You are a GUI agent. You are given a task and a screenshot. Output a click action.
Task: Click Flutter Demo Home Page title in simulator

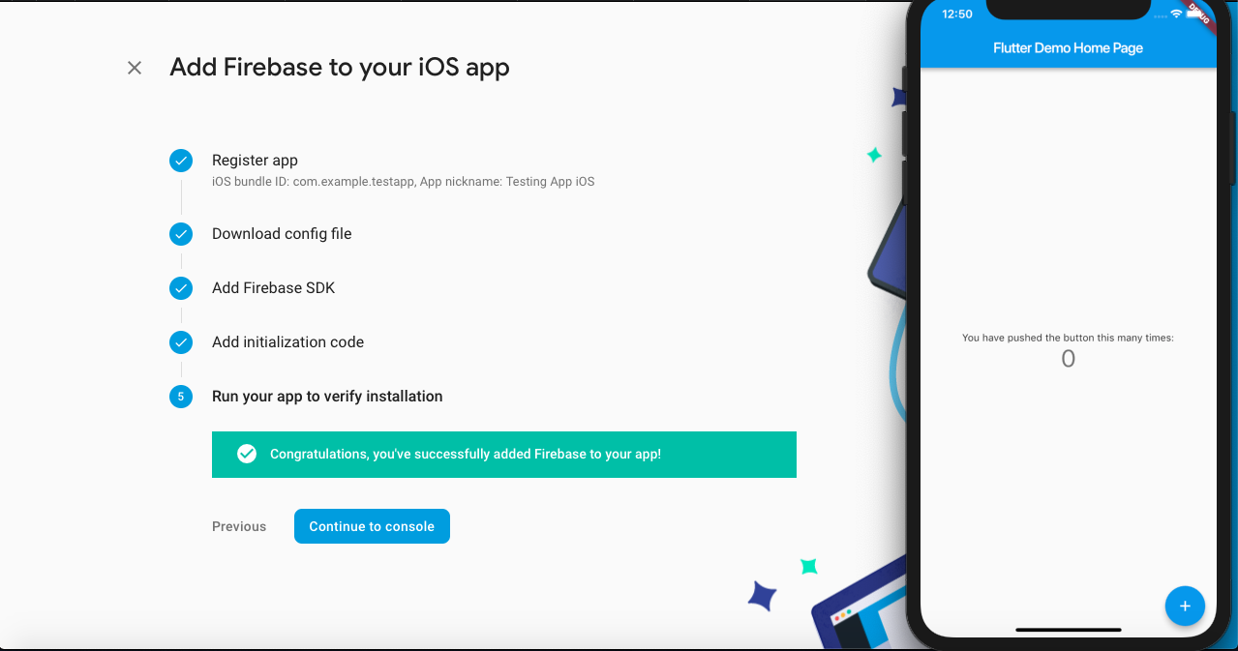pos(1068,47)
